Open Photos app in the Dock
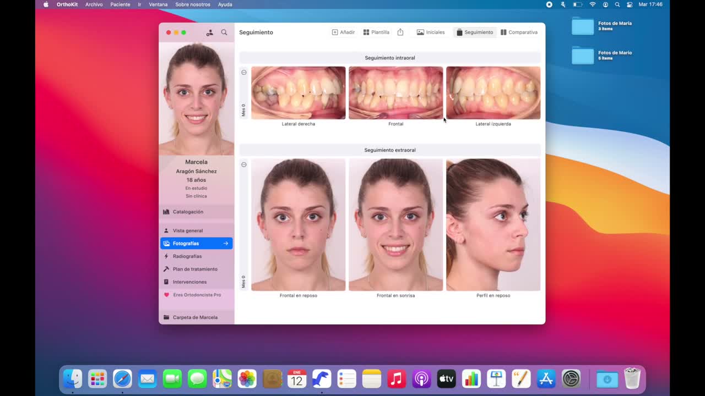 click(247, 378)
